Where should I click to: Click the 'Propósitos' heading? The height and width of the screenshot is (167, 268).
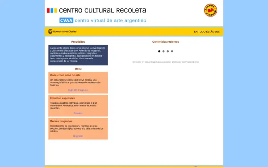click(x=78, y=42)
